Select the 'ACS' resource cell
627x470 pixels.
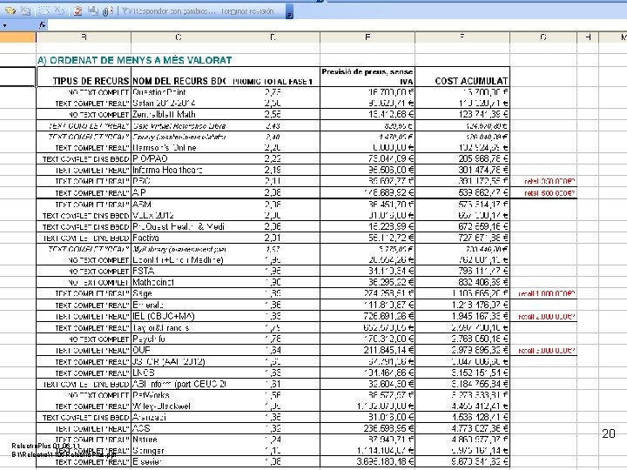[179, 428]
